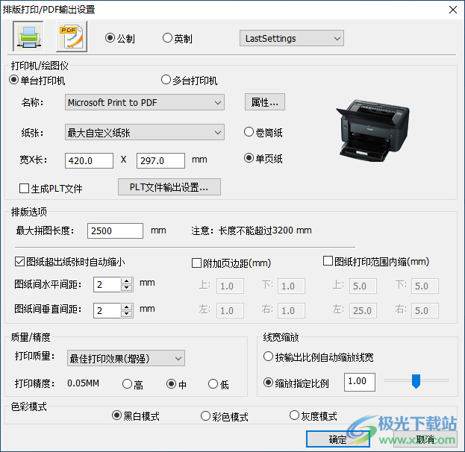Open the LastSettings preset dropdown
The width and height of the screenshot is (465, 452).
point(291,38)
